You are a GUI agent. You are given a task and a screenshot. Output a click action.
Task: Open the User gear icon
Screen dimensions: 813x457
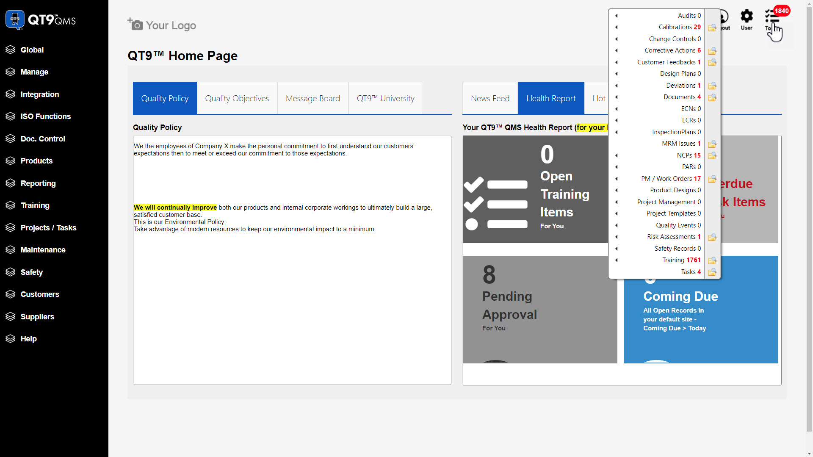click(x=747, y=20)
